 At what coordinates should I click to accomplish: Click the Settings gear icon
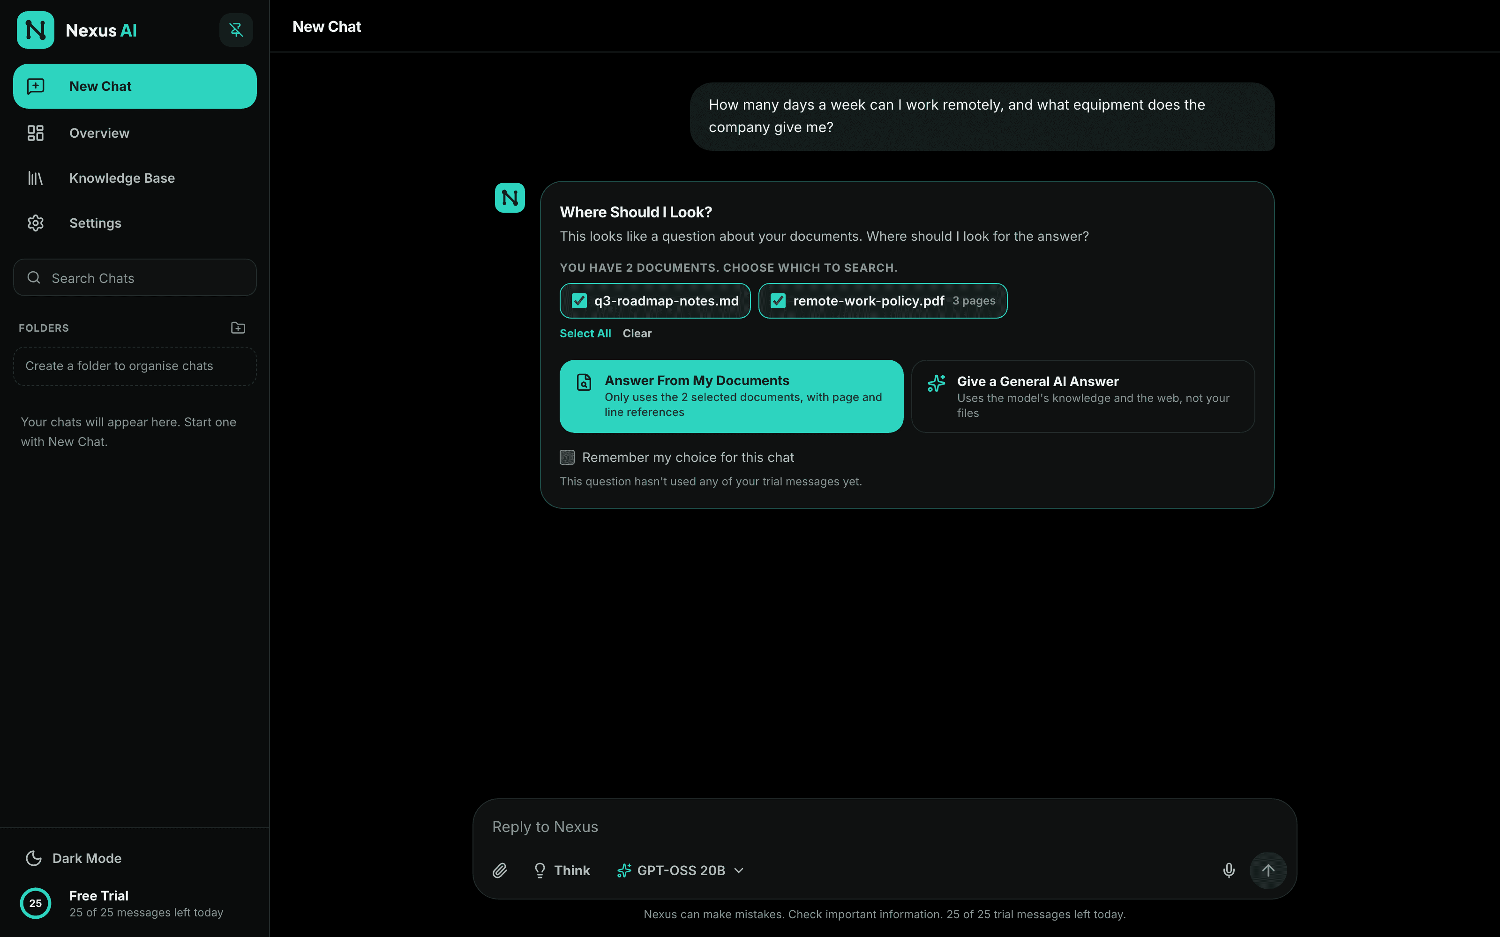[x=35, y=223]
